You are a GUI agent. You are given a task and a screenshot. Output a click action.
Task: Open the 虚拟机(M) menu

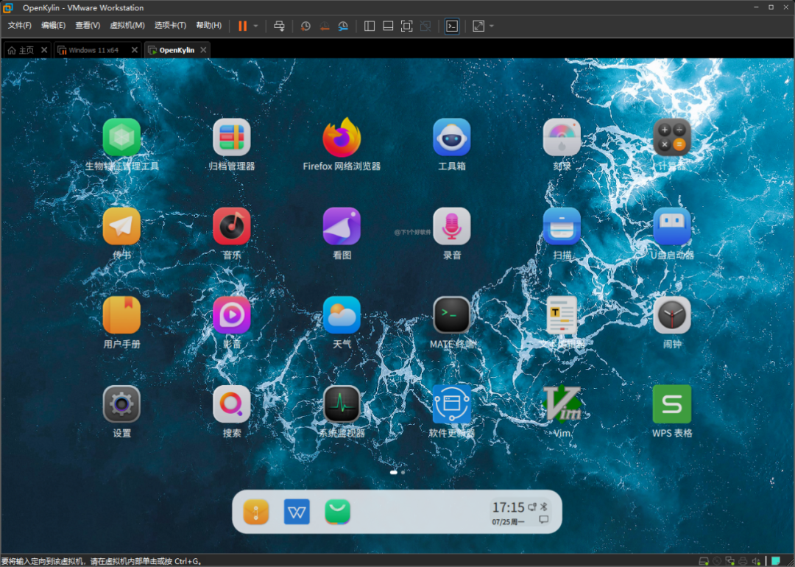point(127,26)
